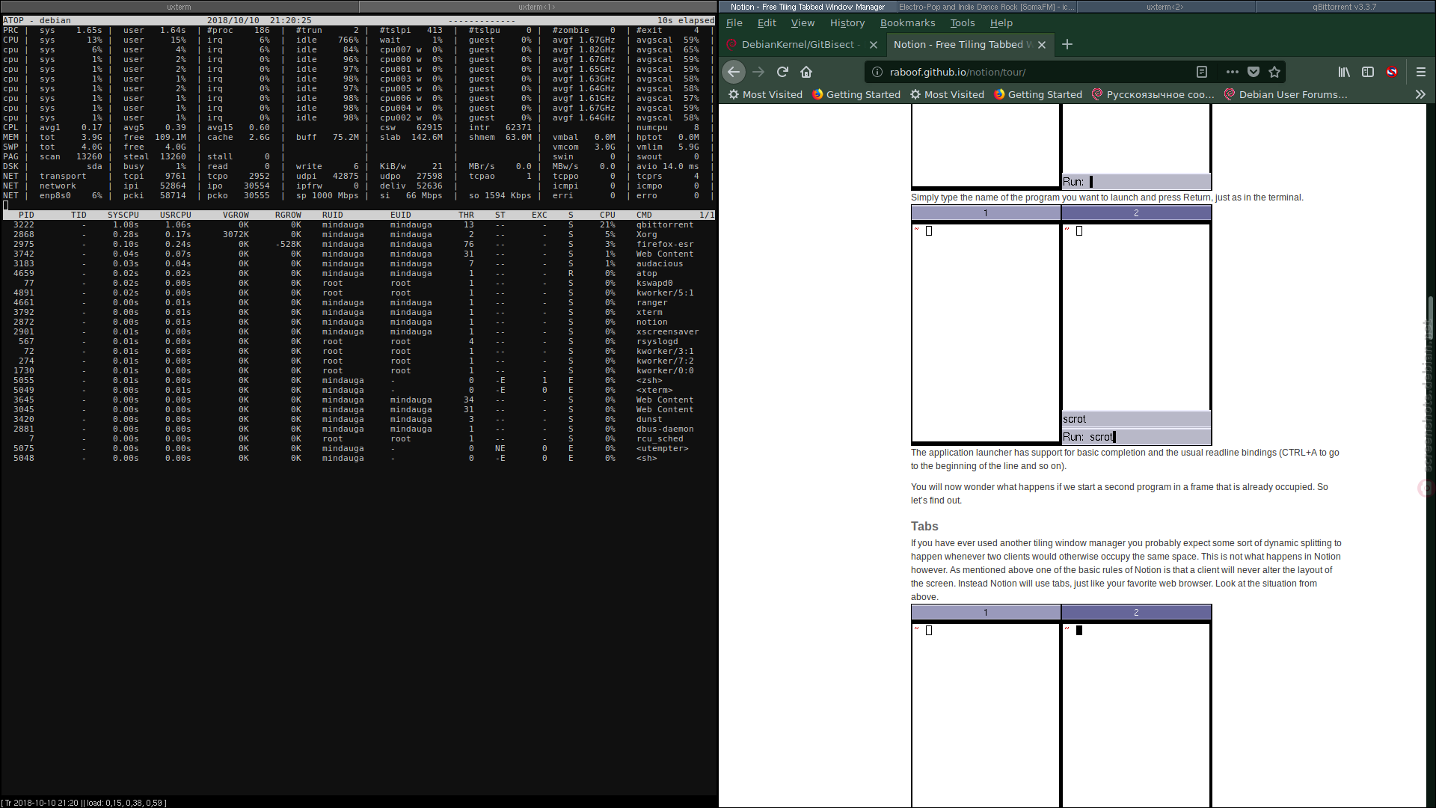Open a new tab with plus button

point(1067,44)
